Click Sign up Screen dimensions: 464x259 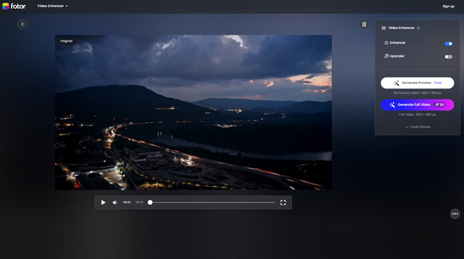448,6
